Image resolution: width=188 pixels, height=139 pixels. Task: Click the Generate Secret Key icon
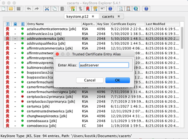[x=80, y=9]
